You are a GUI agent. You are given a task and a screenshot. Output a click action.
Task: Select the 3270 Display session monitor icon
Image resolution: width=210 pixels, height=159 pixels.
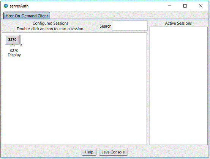coord(12,41)
